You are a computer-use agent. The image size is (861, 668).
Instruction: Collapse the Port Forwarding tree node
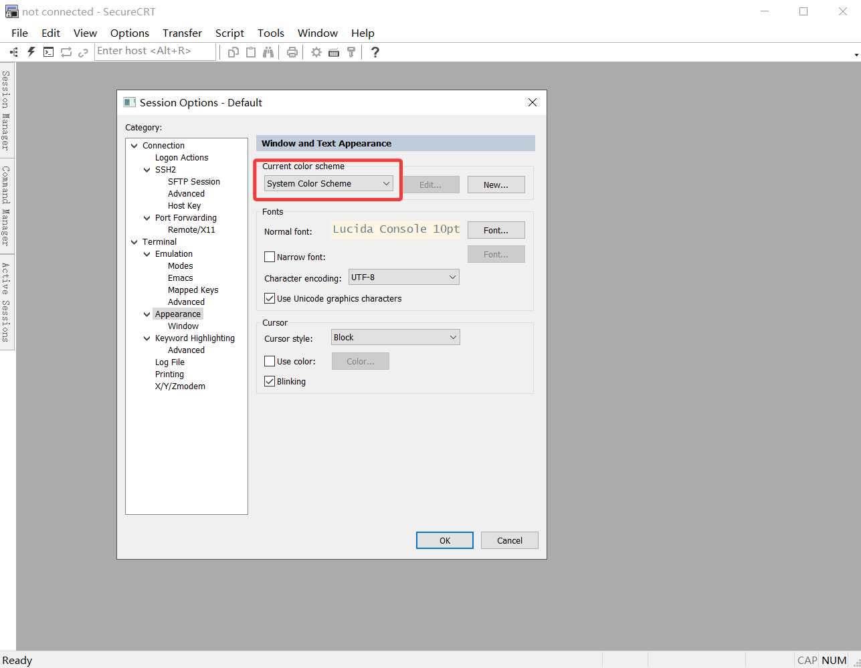[x=147, y=218]
